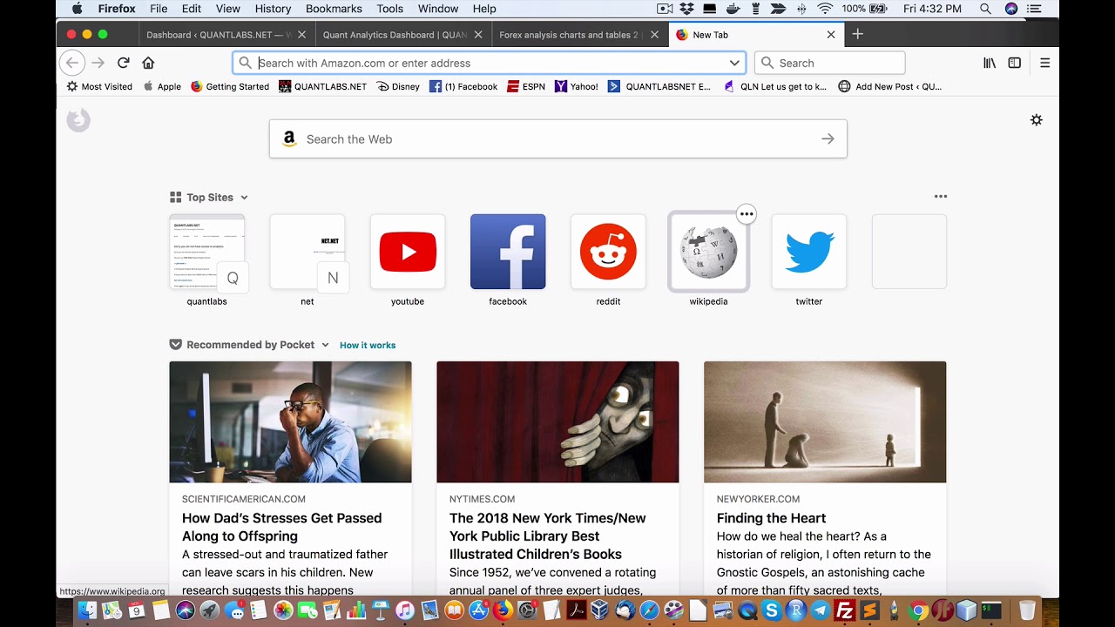1115x627 pixels.
Task: Click the How it works link
Action: coord(368,345)
